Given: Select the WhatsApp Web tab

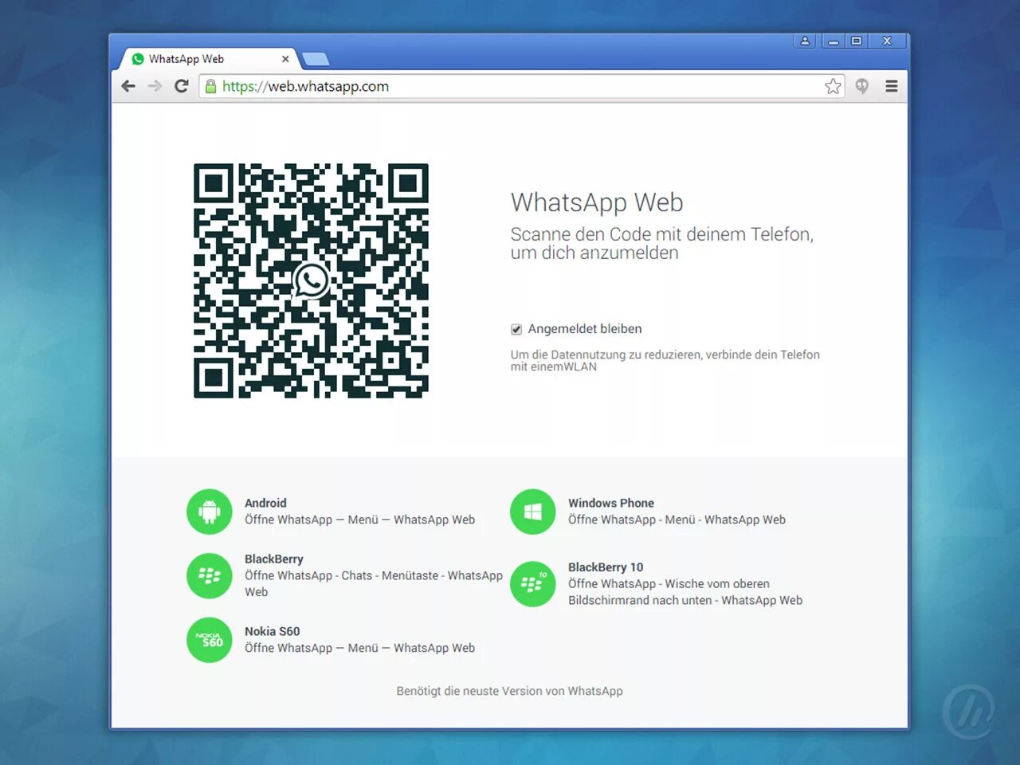Looking at the screenshot, I should (209, 59).
